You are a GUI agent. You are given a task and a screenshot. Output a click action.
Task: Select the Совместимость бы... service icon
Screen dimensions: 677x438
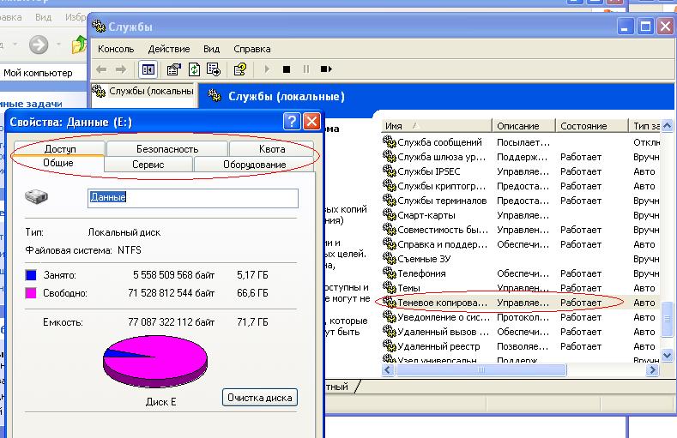point(389,229)
